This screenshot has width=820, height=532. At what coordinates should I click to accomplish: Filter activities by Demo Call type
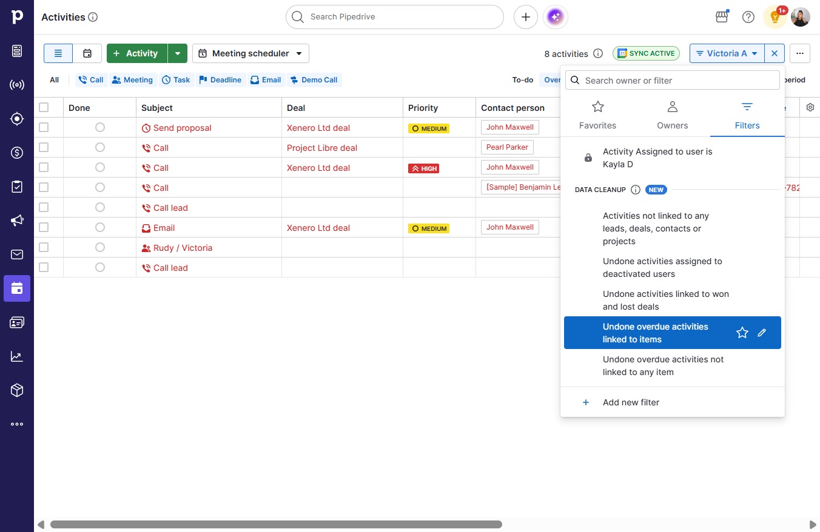314,80
